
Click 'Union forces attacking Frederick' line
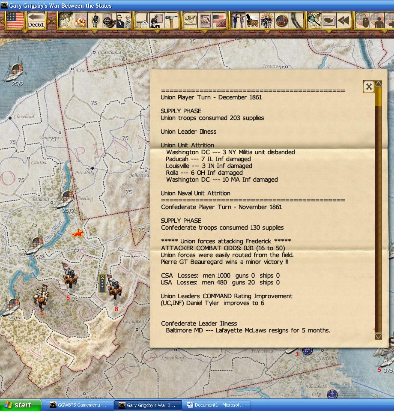pos(226,241)
